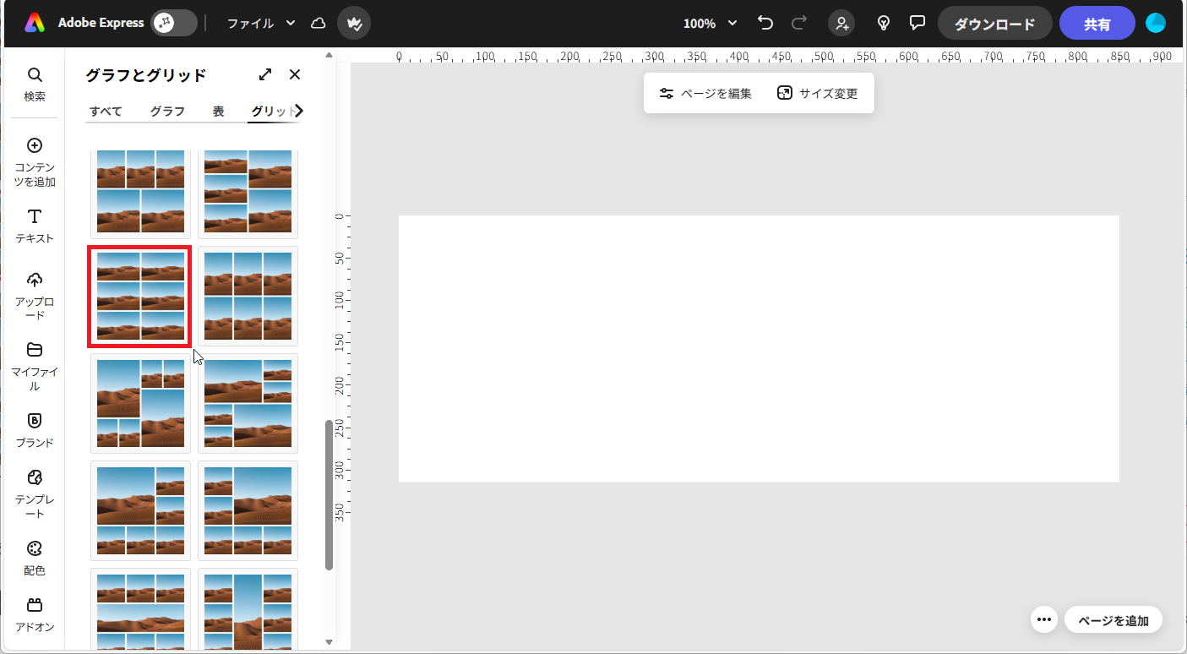Screen dimensions: 1187x654
Task: Expand the グラフとグリッド panel with arrows icon
Action: (x=265, y=74)
